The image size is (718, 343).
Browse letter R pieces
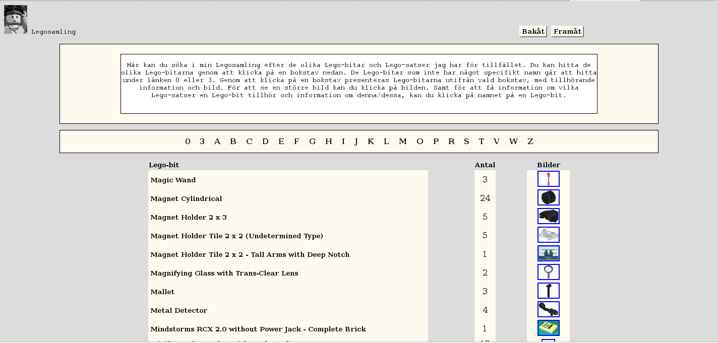click(451, 142)
